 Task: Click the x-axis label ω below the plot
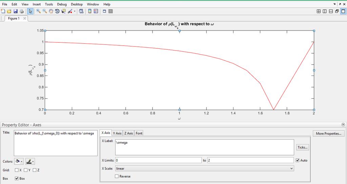coord(179,119)
